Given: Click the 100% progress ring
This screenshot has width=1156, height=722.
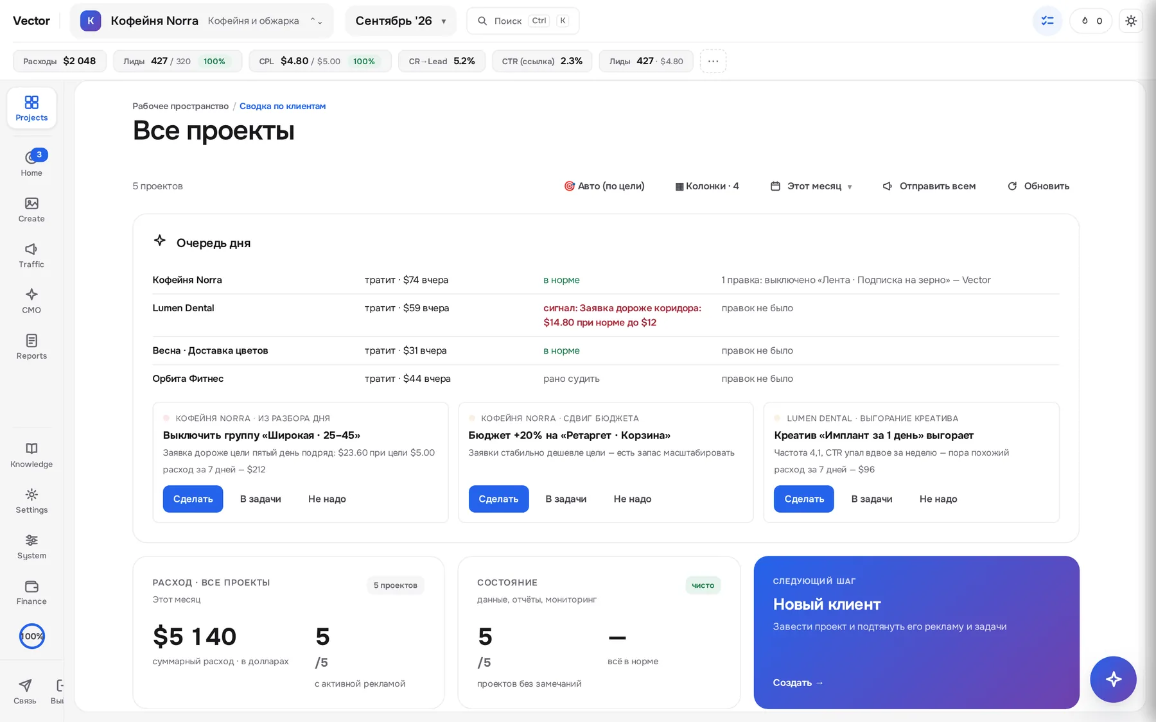Looking at the screenshot, I should click(31, 636).
